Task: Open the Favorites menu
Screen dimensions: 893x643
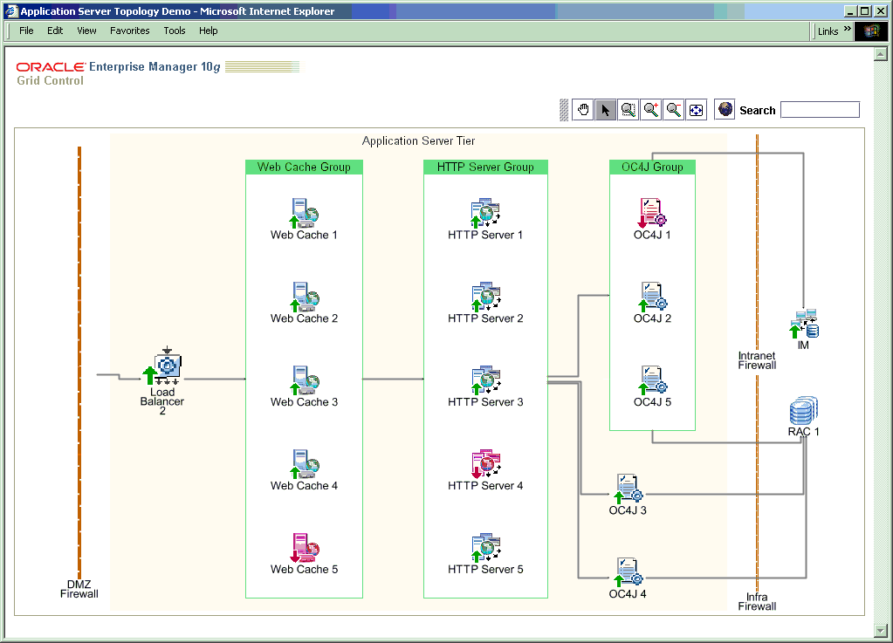Action: [x=130, y=31]
